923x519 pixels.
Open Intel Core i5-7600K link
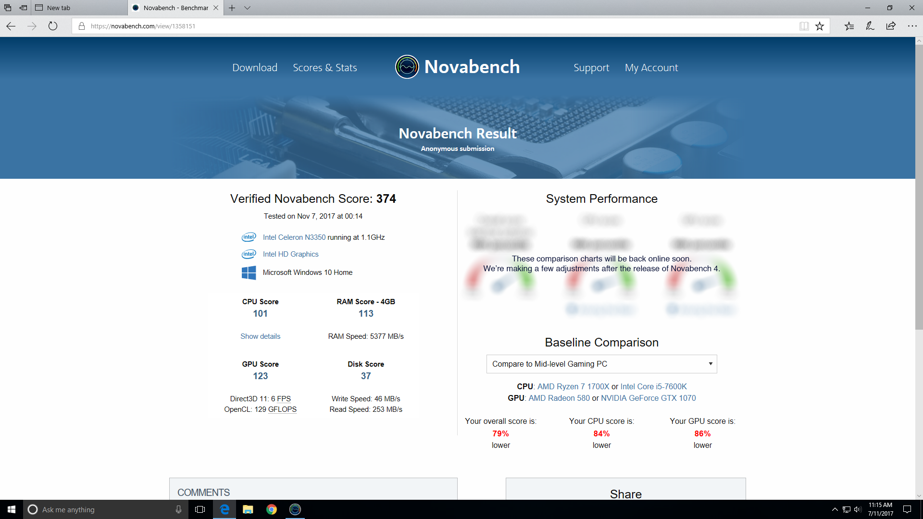click(x=653, y=386)
